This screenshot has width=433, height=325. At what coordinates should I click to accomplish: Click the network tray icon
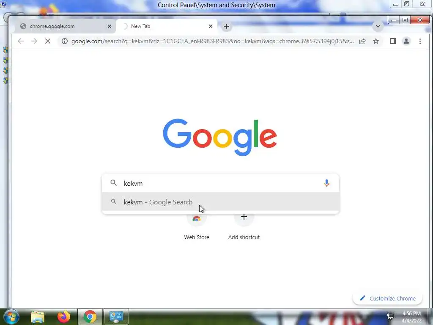[x=390, y=317]
